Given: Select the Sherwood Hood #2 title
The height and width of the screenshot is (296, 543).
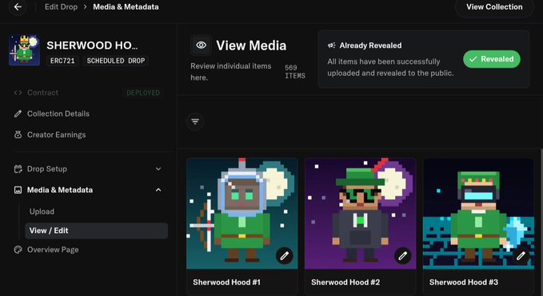Looking at the screenshot, I should [x=345, y=282].
